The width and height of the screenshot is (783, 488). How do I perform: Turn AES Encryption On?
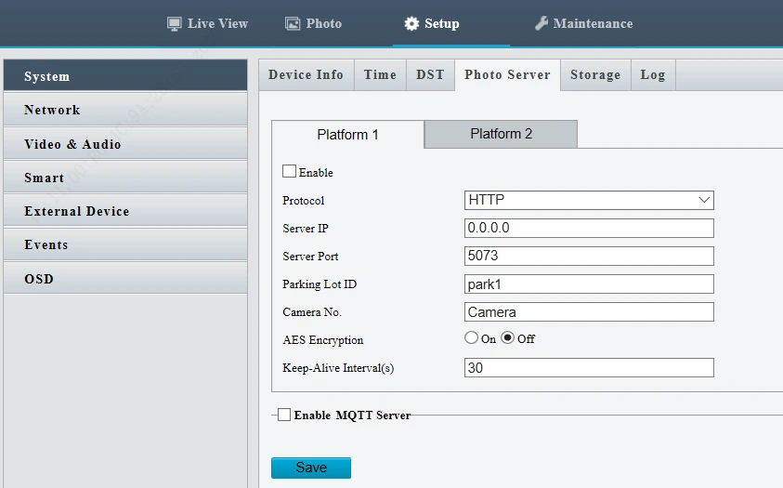pos(472,338)
